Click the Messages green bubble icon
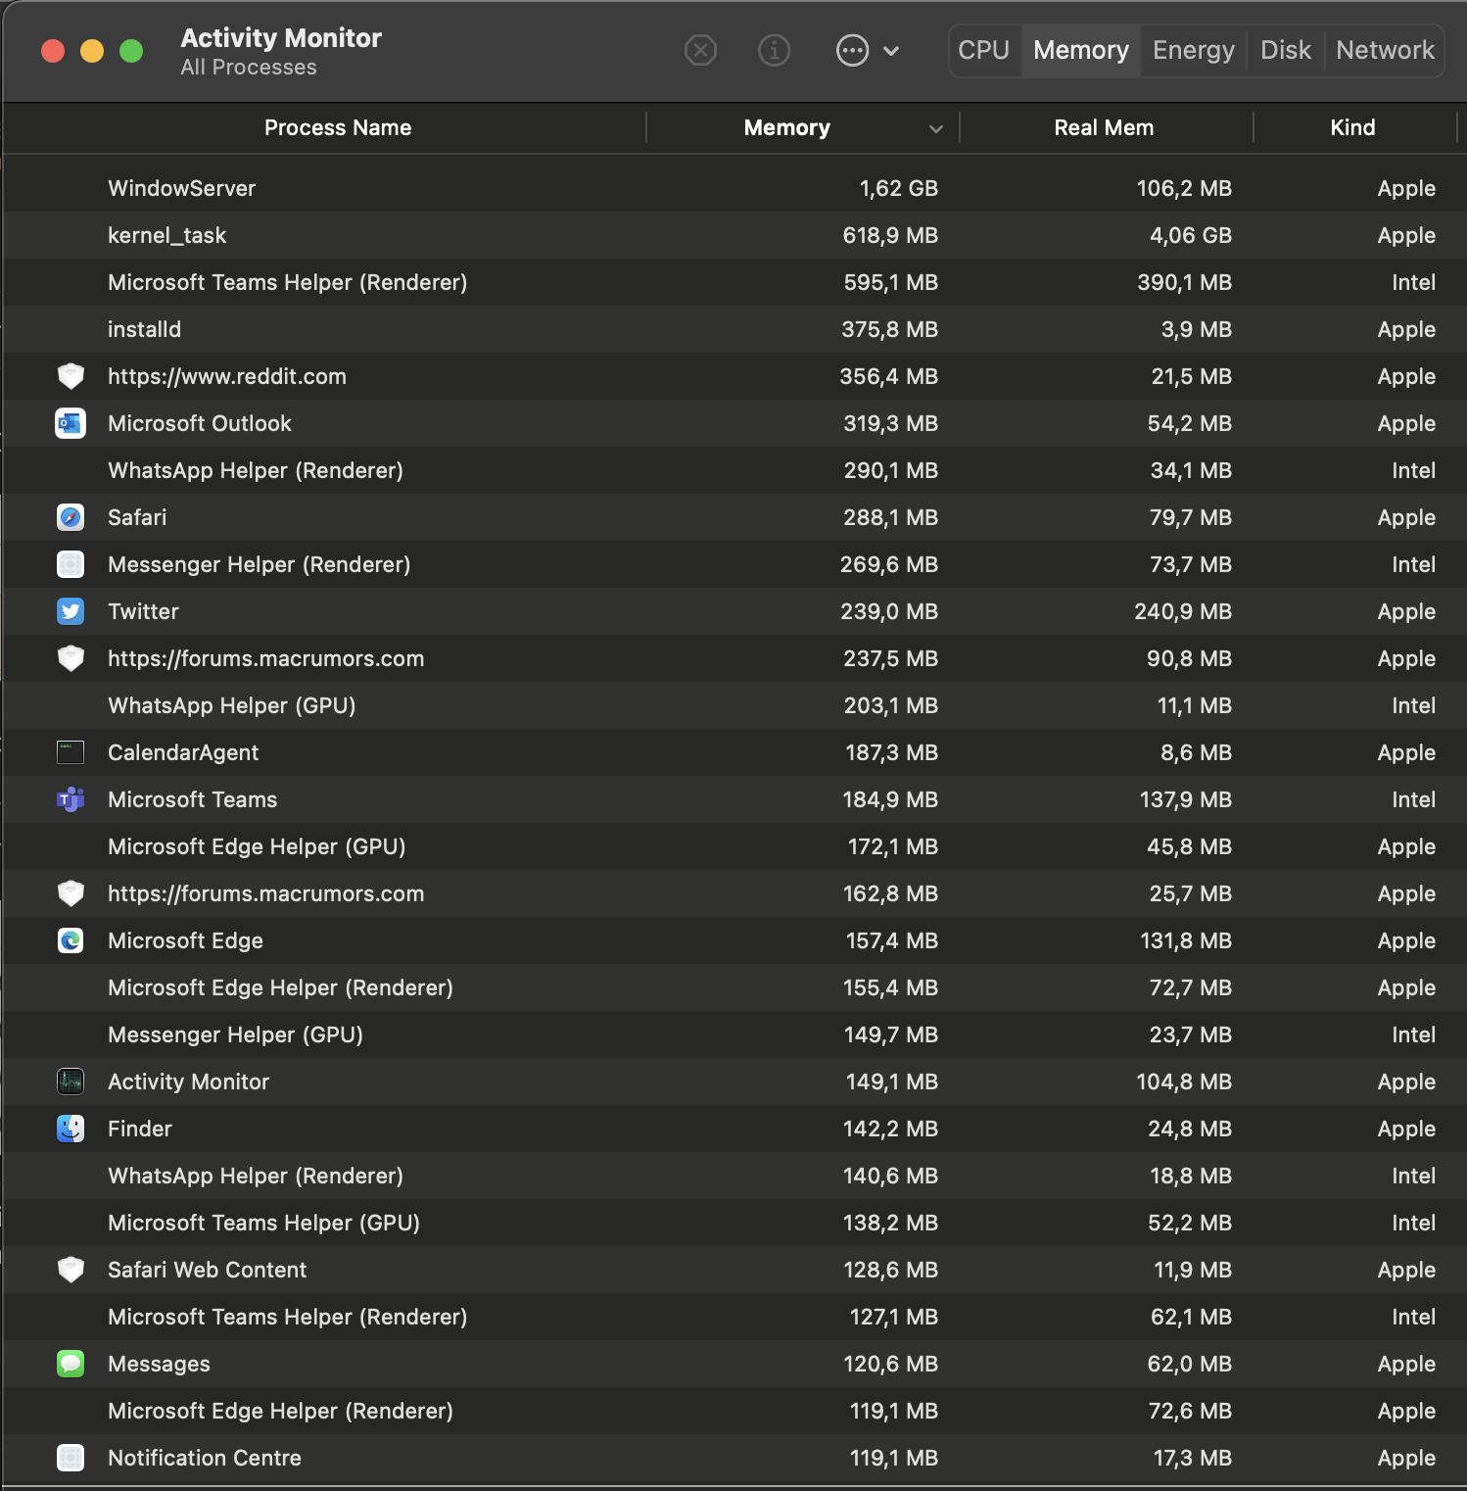The image size is (1467, 1491). click(71, 1364)
